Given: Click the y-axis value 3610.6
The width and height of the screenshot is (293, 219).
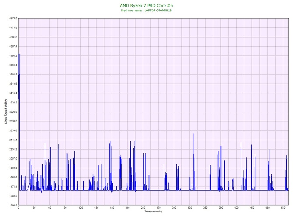Looking at the screenshot, I should pos(13,84).
